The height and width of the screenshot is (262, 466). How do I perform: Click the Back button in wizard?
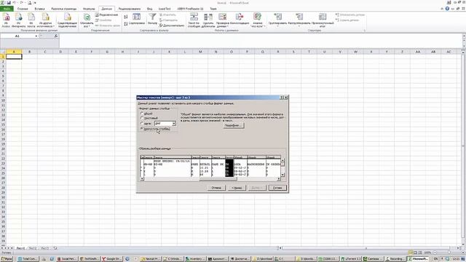point(237,188)
